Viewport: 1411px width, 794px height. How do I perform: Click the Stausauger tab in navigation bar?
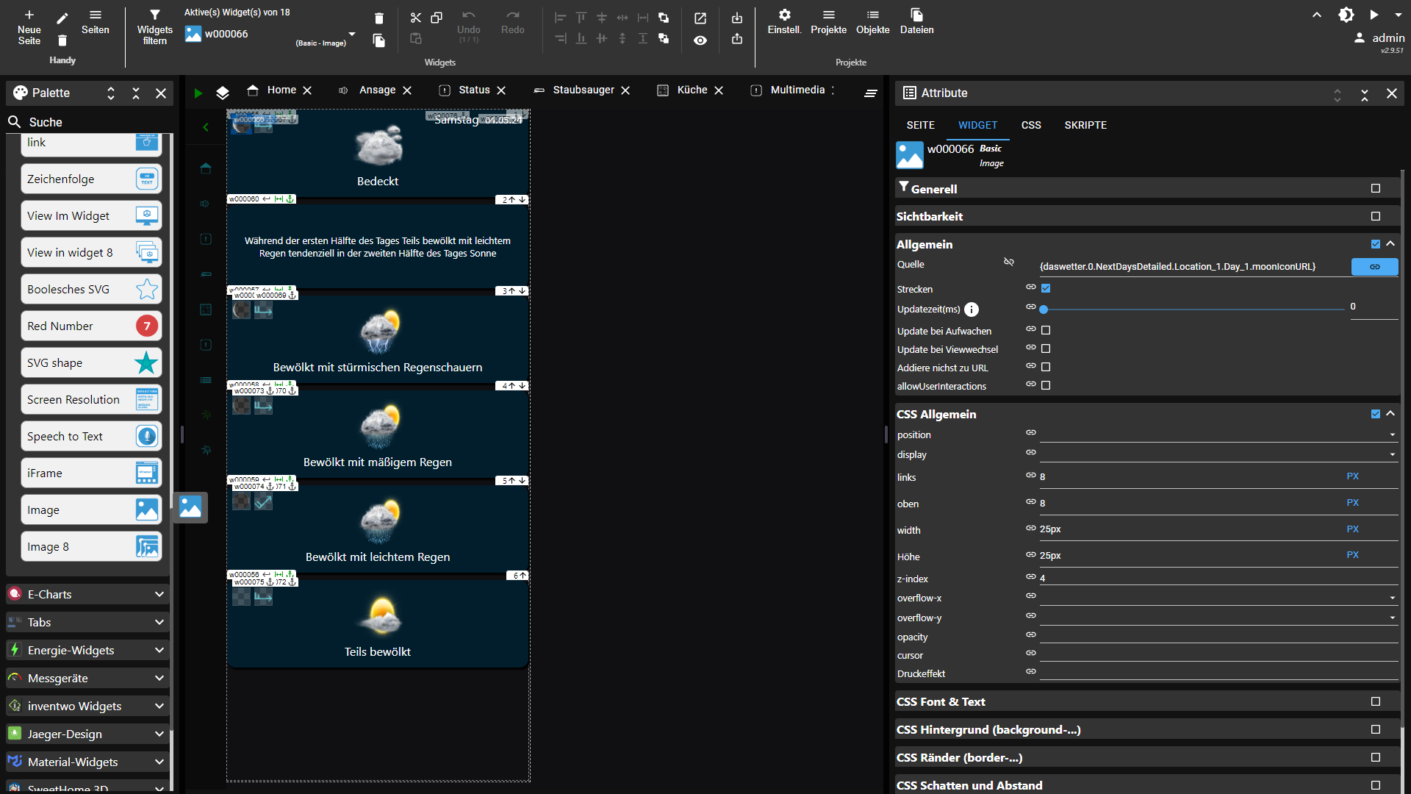pyautogui.click(x=583, y=89)
